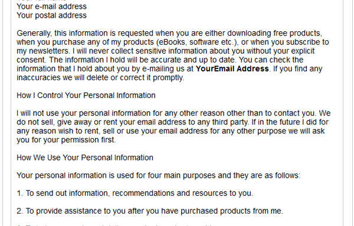
Task: Click item '2. To provide assistance' line
Action: click(150, 211)
